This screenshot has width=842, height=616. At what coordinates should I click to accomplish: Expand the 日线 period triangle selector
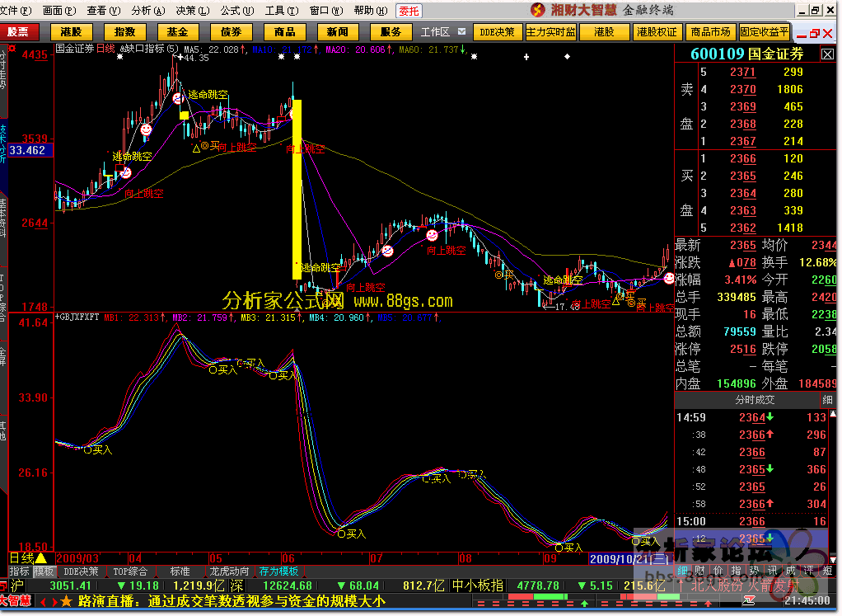click(x=41, y=558)
